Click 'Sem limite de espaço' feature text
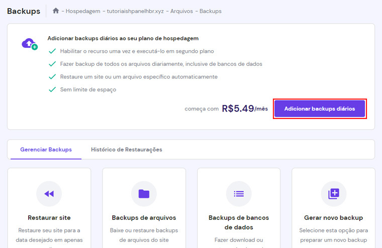 pos(88,89)
